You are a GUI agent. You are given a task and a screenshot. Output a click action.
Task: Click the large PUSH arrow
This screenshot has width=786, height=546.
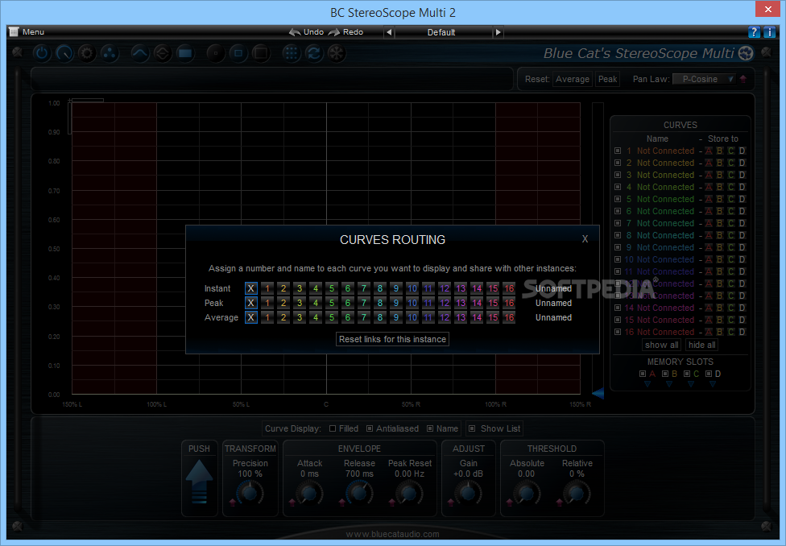199,482
